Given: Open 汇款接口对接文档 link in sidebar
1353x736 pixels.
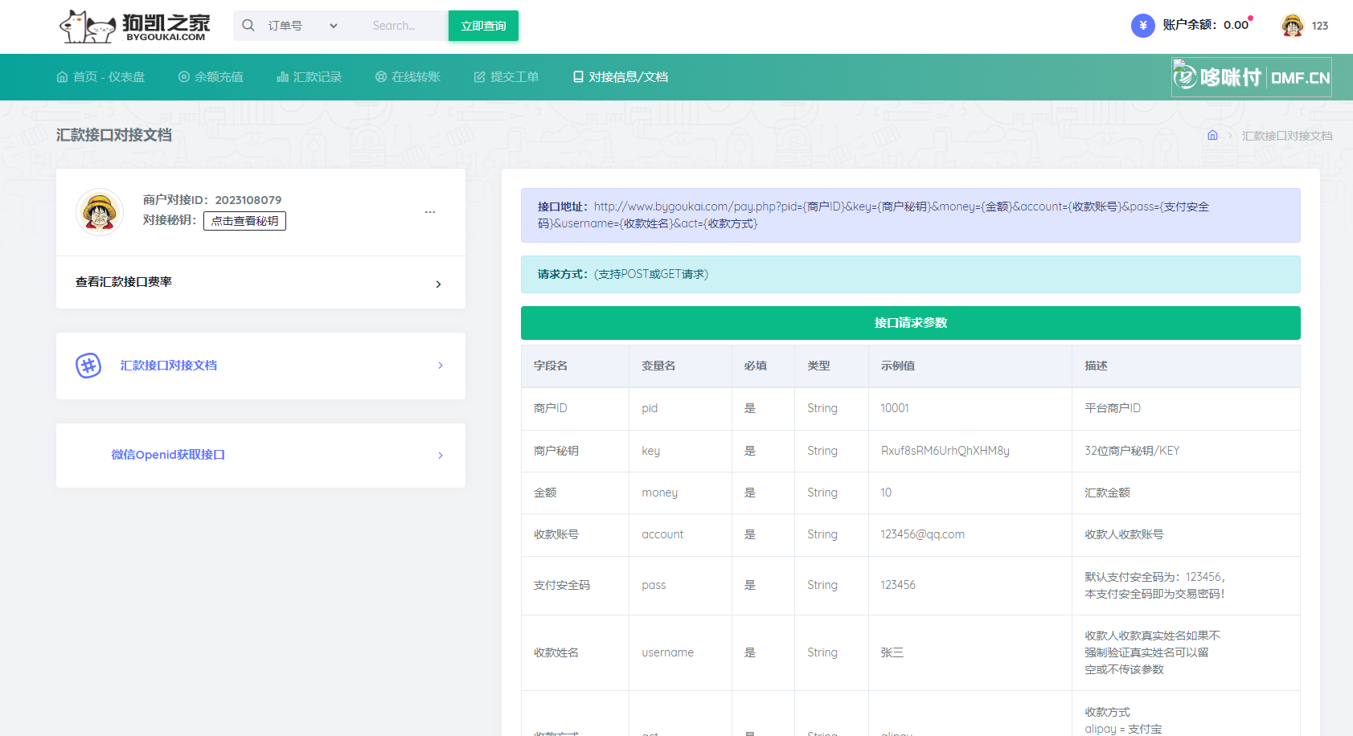Looking at the screenshot, I should [169, 366].
